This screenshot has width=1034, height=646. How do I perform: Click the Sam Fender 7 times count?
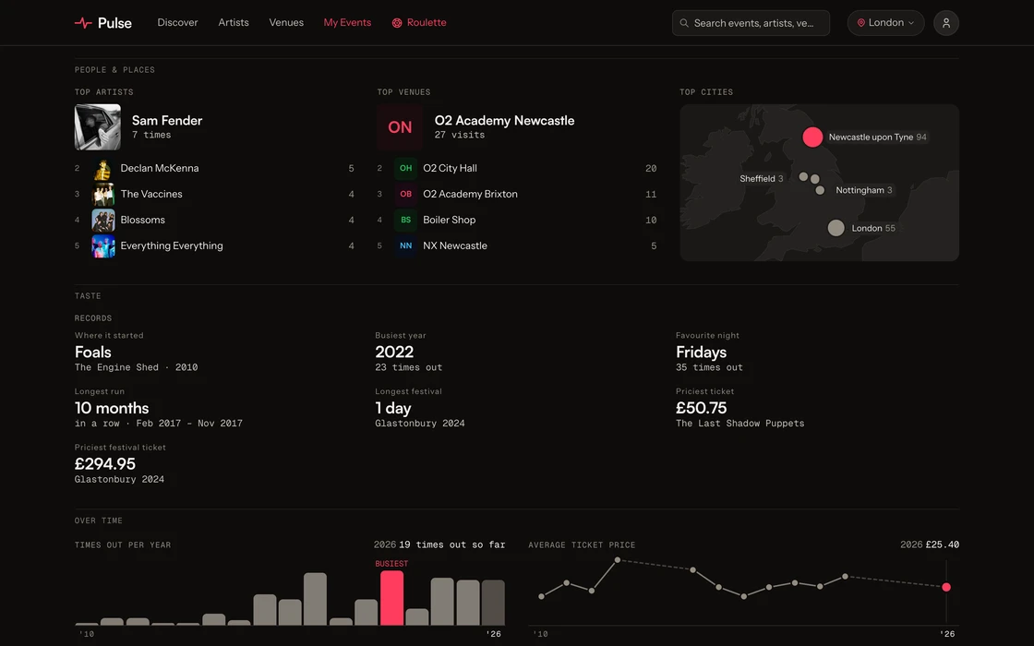[151, 135]
